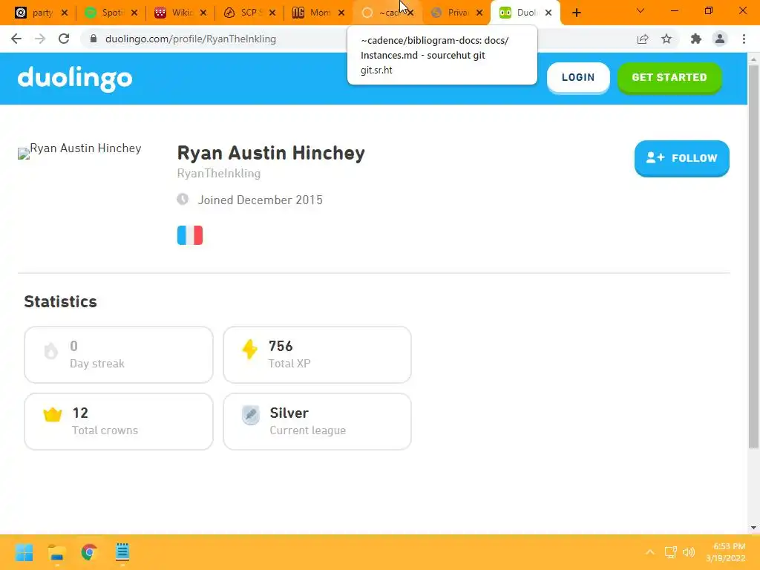The image size is (760, 570).
Task: Close the SCP tab
Action: click(272, 13)
